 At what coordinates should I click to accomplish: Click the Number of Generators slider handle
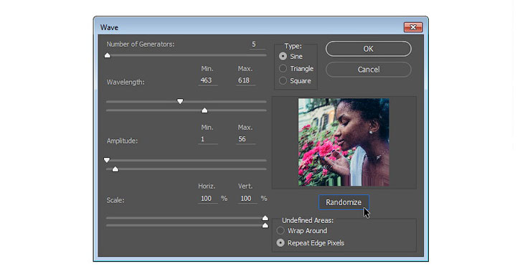[x=108, y=55]
